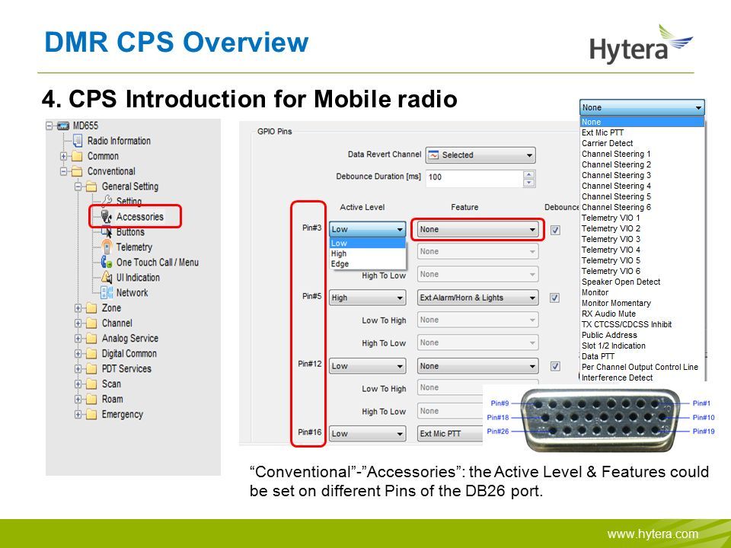Click the Telemetry icon

tap(107, 247)
